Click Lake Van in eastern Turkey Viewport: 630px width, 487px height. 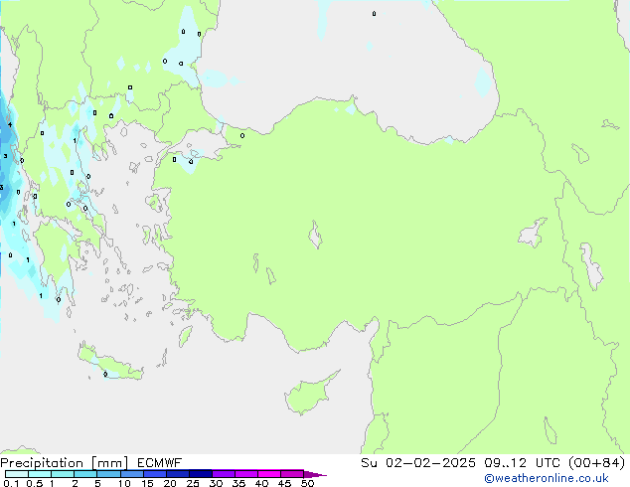[532, 234]
